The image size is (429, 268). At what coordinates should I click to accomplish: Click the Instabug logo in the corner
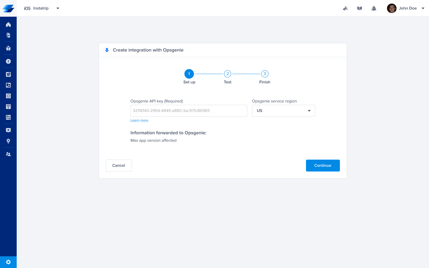tap(8, 8)
